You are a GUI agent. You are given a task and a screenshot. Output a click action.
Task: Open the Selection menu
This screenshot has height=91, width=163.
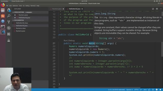click(x=15, y=6)
